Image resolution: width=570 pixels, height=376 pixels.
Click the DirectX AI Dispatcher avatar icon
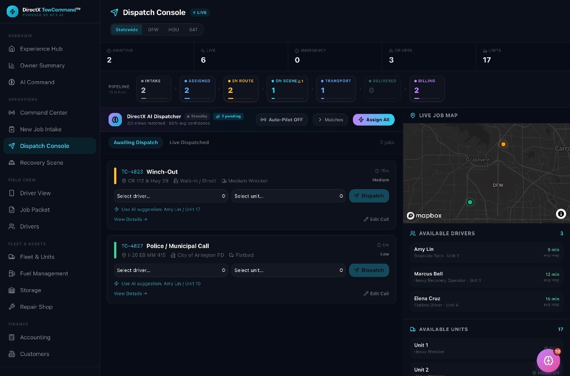[x=115, y=120]
